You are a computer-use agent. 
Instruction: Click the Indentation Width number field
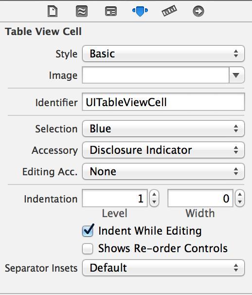(x=200, y=198)
